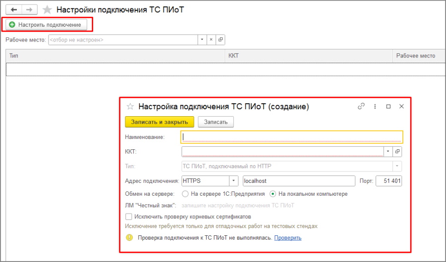Focus the ККТ input field

tap(283, 152)
